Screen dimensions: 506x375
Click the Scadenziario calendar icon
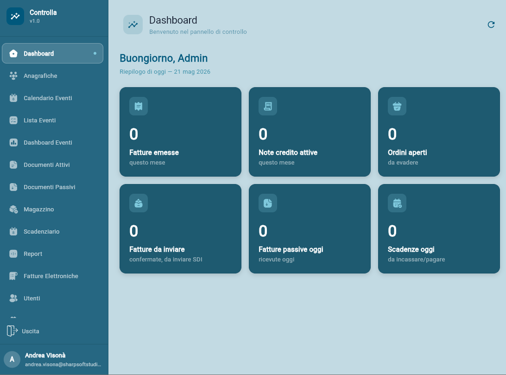pos(13,232)
